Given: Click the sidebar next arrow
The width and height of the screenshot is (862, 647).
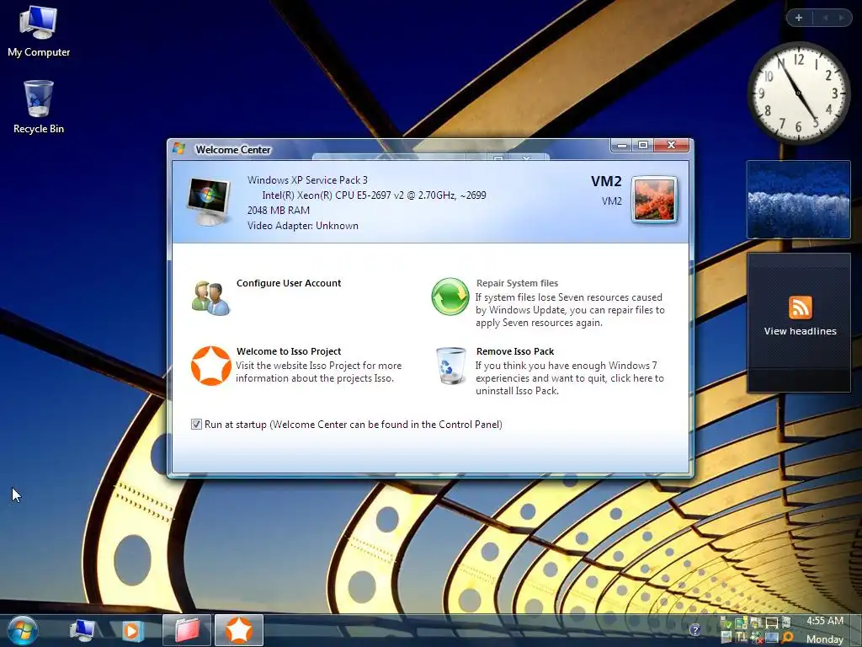Looking at the screenshot, I should pyautogui.click(x=841, y=18).
